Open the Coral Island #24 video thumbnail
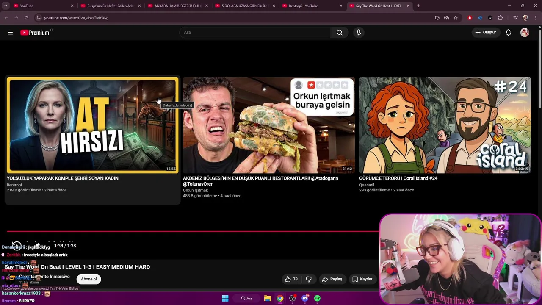The image size is (542, 305). [x=445, y=125]
